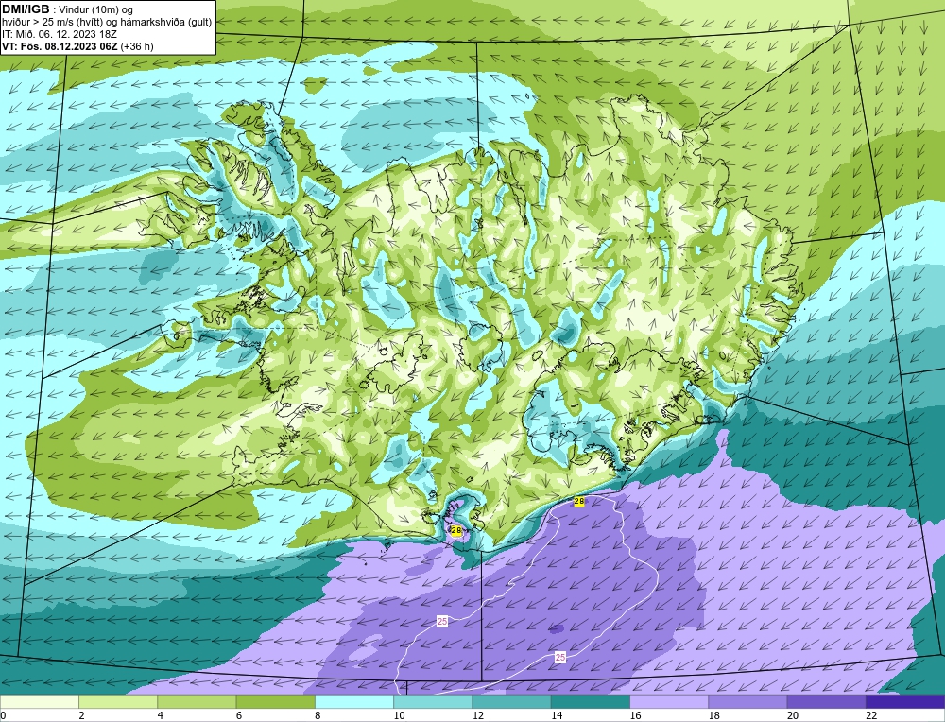Image resolution: width=945 pixels, height=722 pixels.
Task: Click the legend scale value 8
Action: [x=318, y=715]
